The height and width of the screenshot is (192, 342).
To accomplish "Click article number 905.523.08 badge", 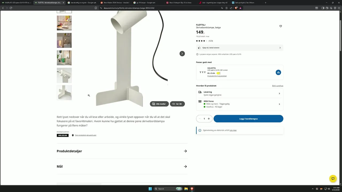I will (x=63, y=135).
